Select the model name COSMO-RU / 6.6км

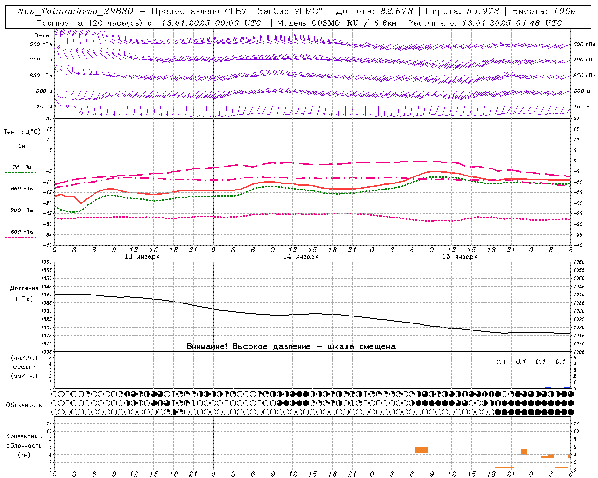click(x=354, y=23)
